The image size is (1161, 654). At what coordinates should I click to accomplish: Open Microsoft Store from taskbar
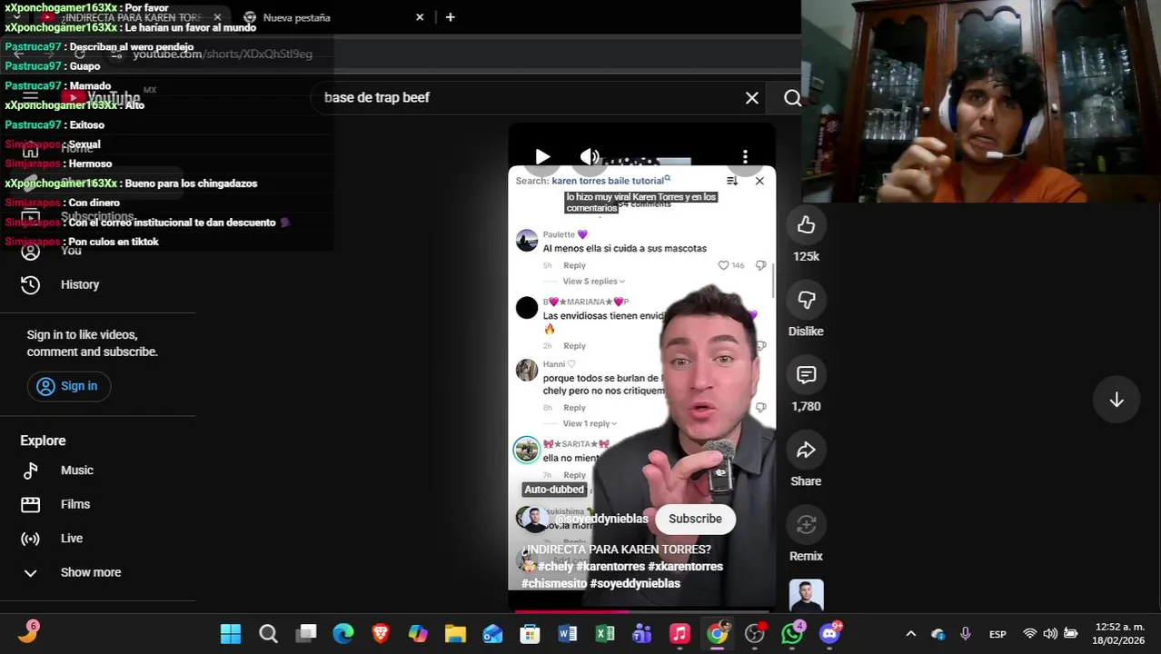pos(530,634)
